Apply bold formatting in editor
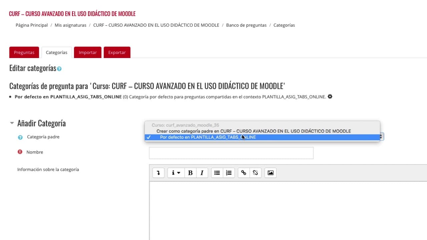Screen dimensions: 427x240 (190, 173)
